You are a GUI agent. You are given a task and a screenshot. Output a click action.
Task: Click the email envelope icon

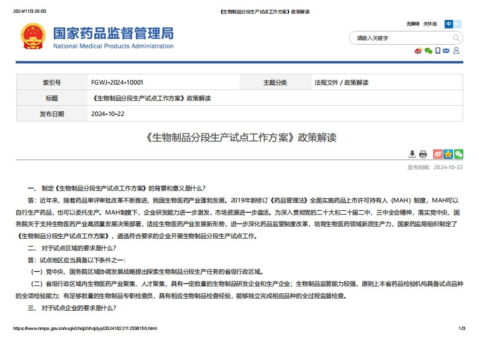(446, 51)
